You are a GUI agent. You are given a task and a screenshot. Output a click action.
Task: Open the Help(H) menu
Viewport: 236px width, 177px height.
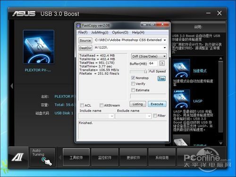point(138,33)
